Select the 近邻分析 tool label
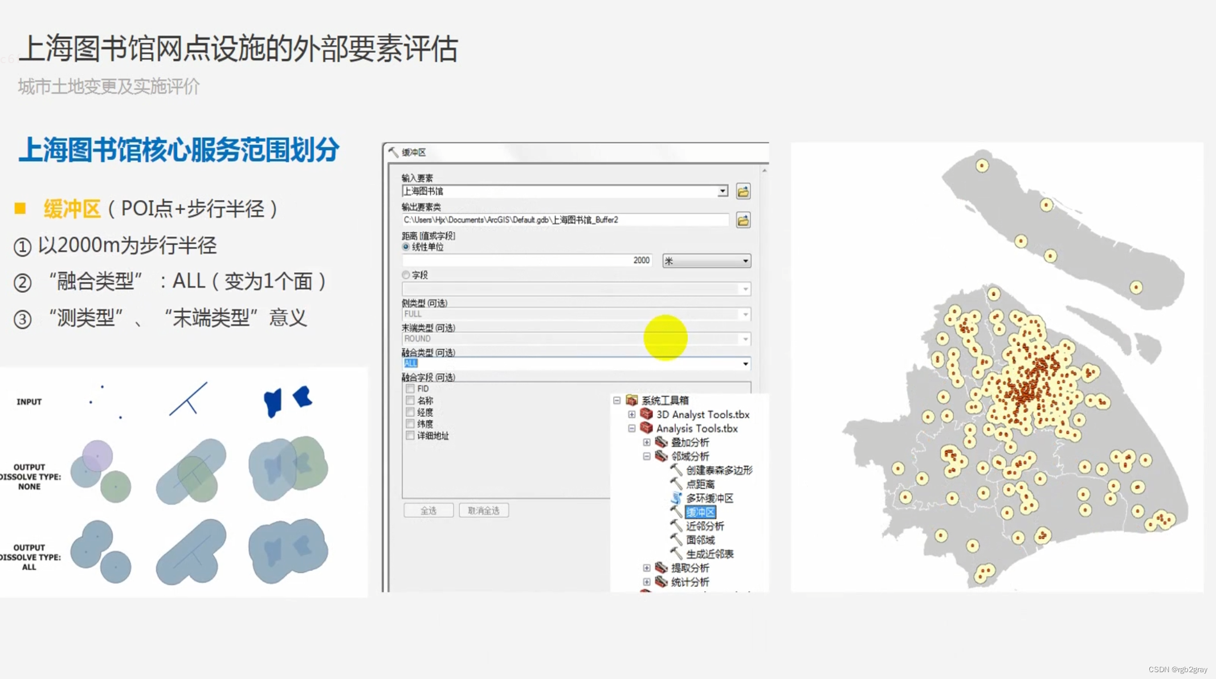Viewport: 1216px width, 679px height. (x=705, y=526)
